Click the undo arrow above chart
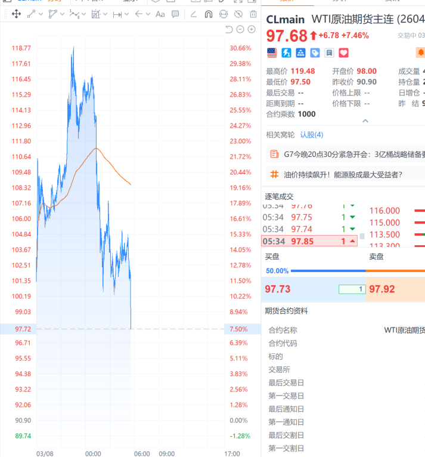This screenshot has width=425, height=457. (x=229, y=29)
